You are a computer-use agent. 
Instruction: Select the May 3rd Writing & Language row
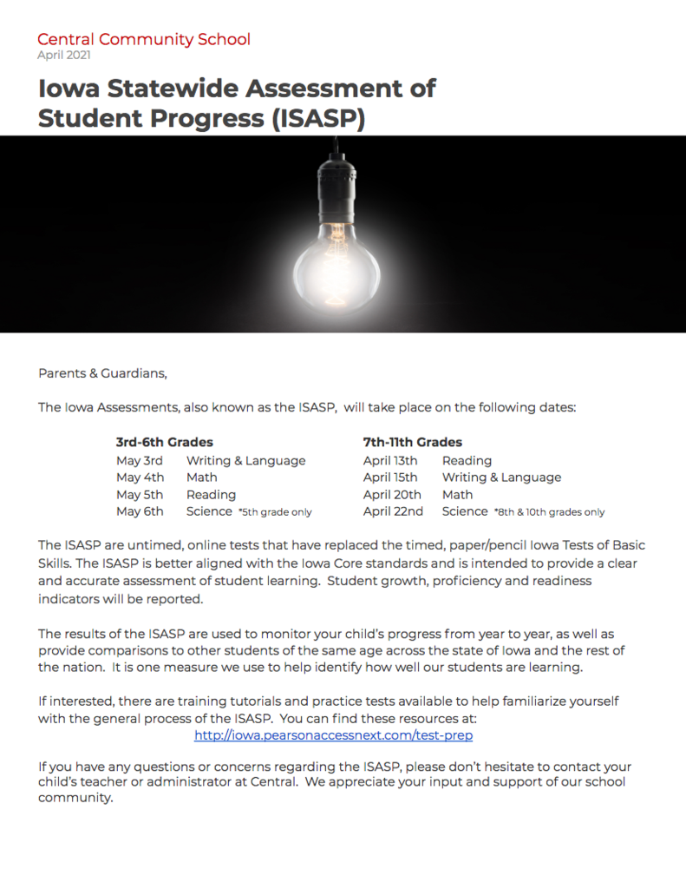tap(211, 460)
